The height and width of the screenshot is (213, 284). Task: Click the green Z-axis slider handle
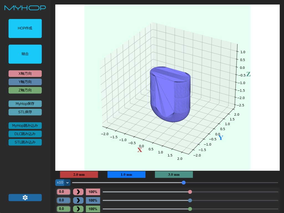190,209
